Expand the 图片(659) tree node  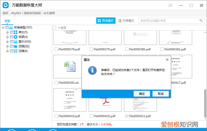7,42
